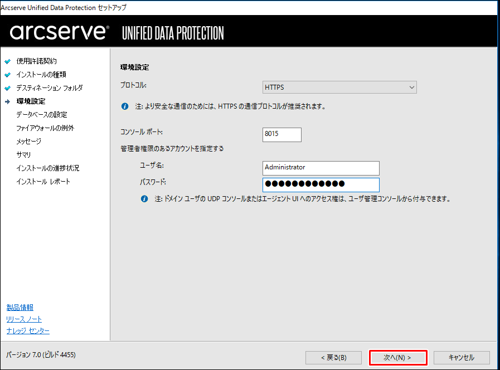Select the 使用許諾契約 step
Screen dimensions: 500x370
(x=37, y=61)
